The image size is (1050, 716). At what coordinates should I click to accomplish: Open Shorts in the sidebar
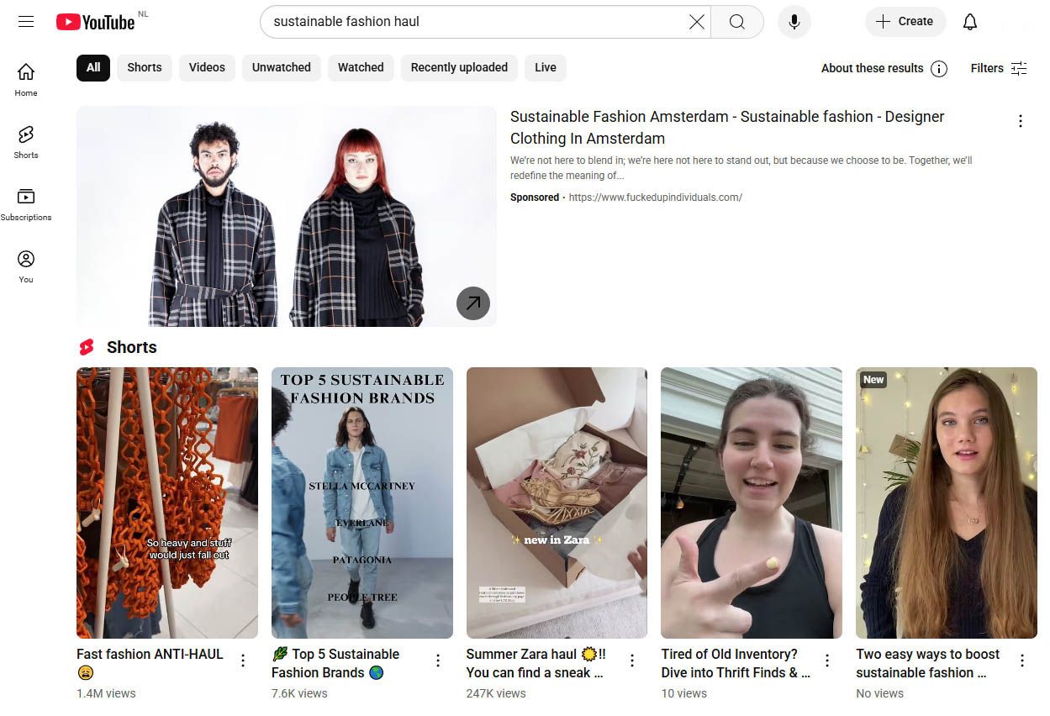click(26, 142)
